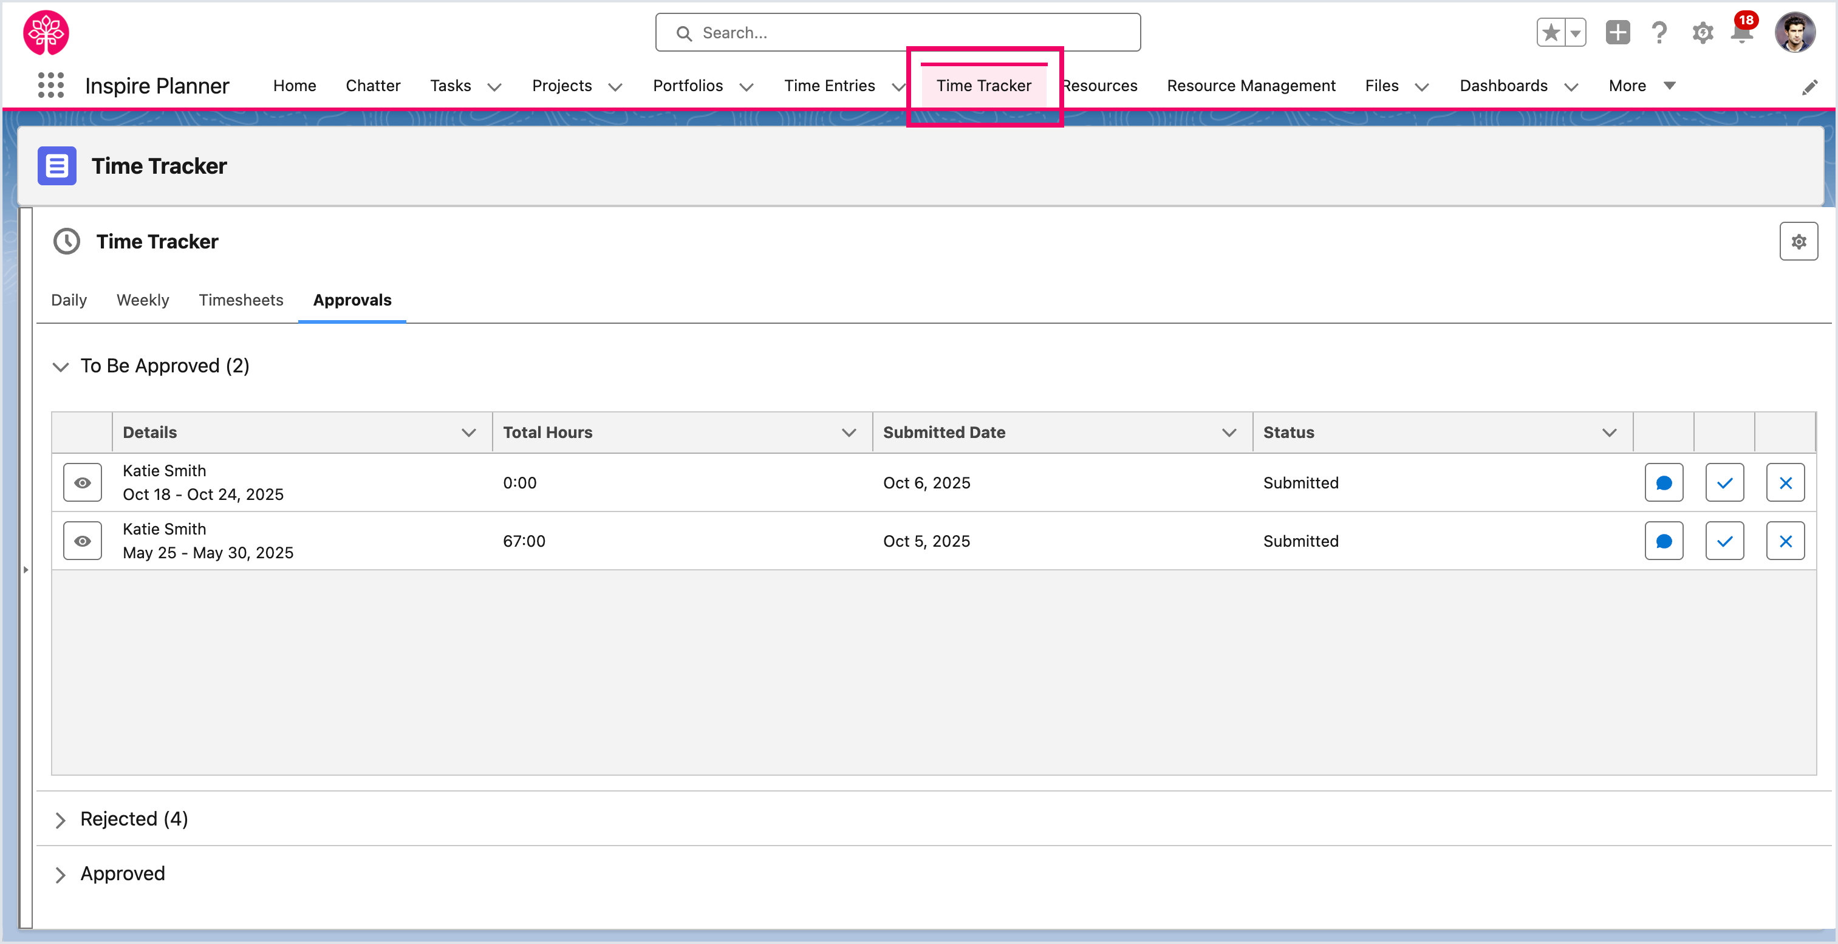Expand the Rejected (4) section
Screen dimensions: 1838x944
[x=61, y=820]
